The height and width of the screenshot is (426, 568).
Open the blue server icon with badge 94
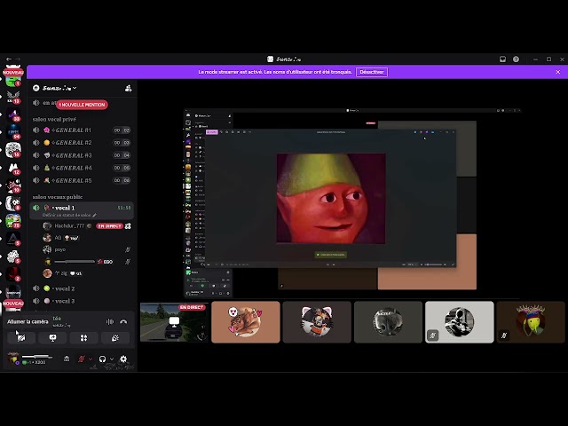pos(13,132)
